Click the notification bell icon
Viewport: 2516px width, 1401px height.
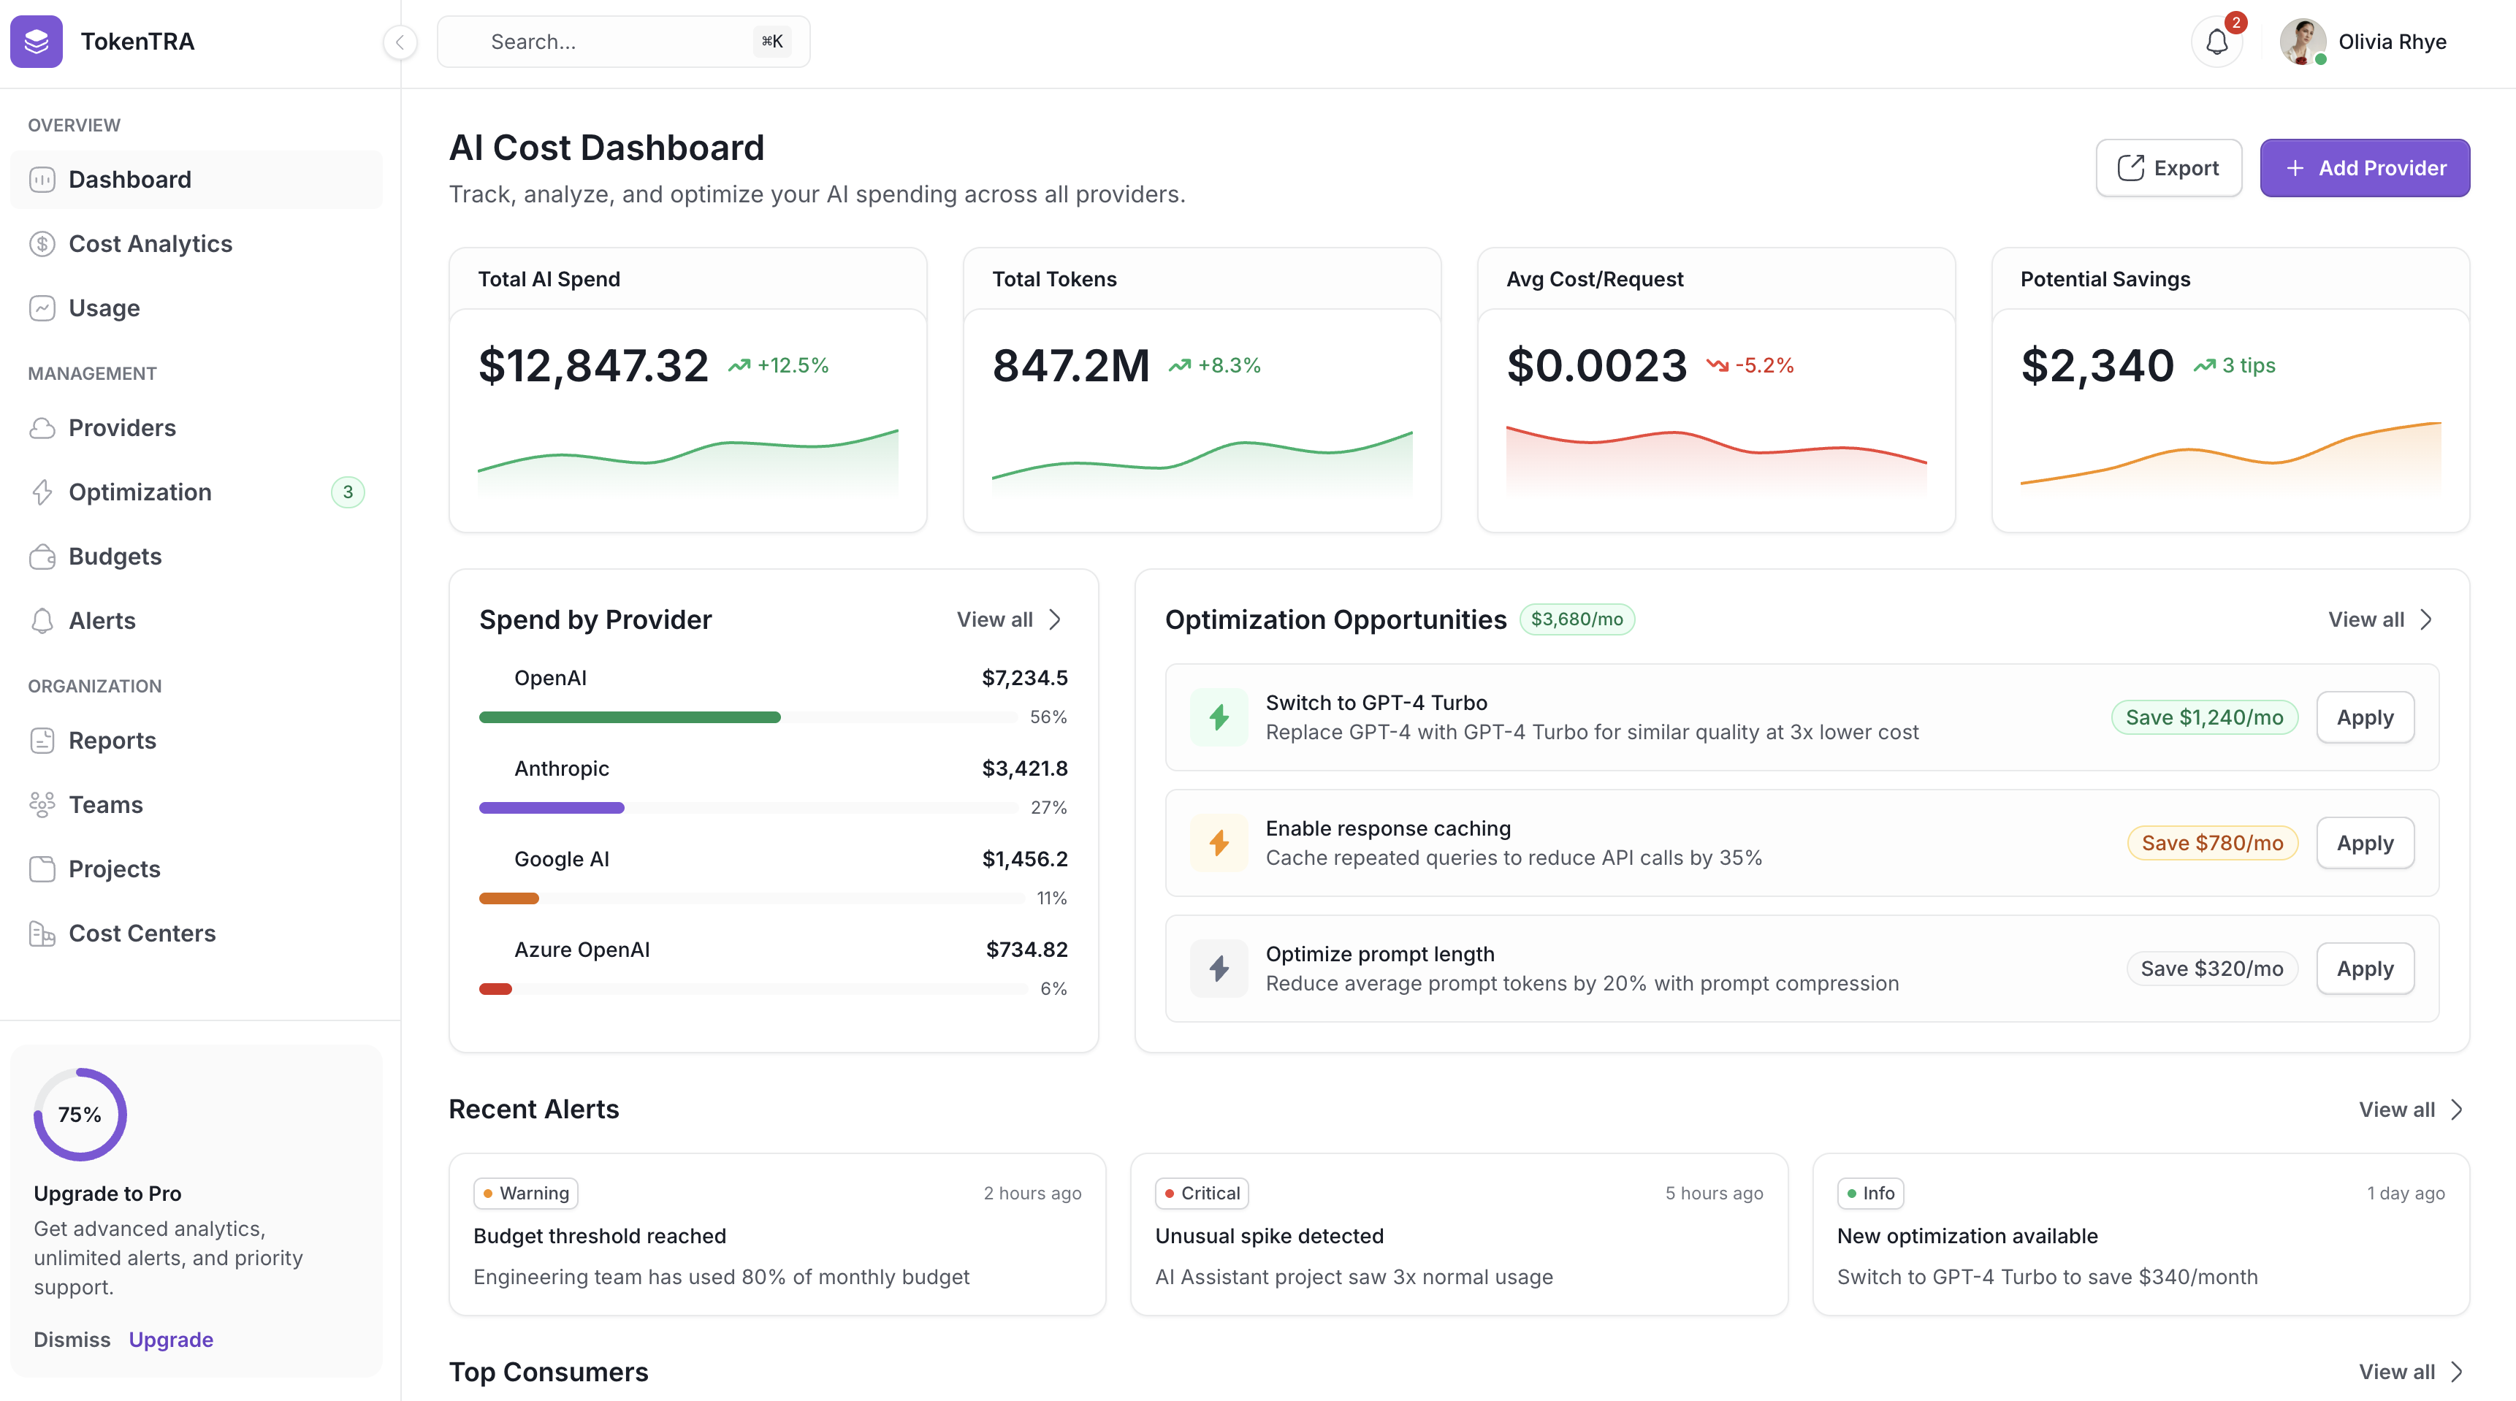point(2216,42)
